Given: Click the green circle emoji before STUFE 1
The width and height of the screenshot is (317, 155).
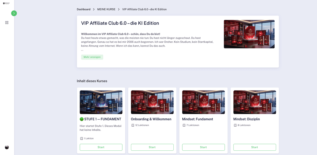Looking at the screenshot, I should click(81, 119).
